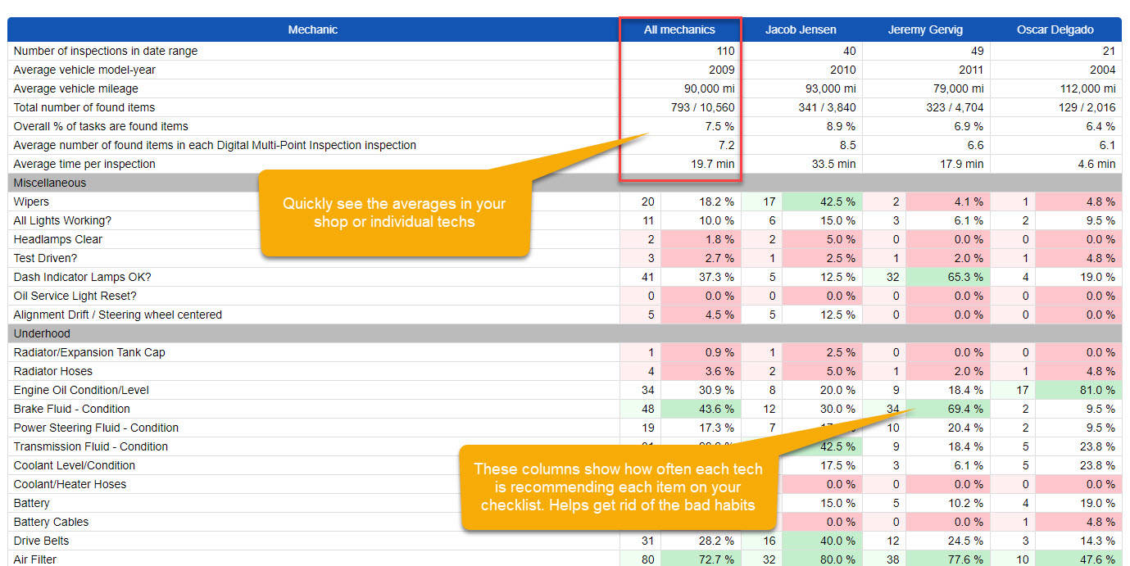Select All mechanics Wipers 18.2 % cell
1130x566 pixels.
click(x=701, y=201)
